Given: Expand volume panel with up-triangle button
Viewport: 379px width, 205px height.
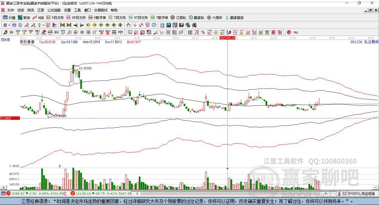Looking at the screenshot, I should click(3, 187).
